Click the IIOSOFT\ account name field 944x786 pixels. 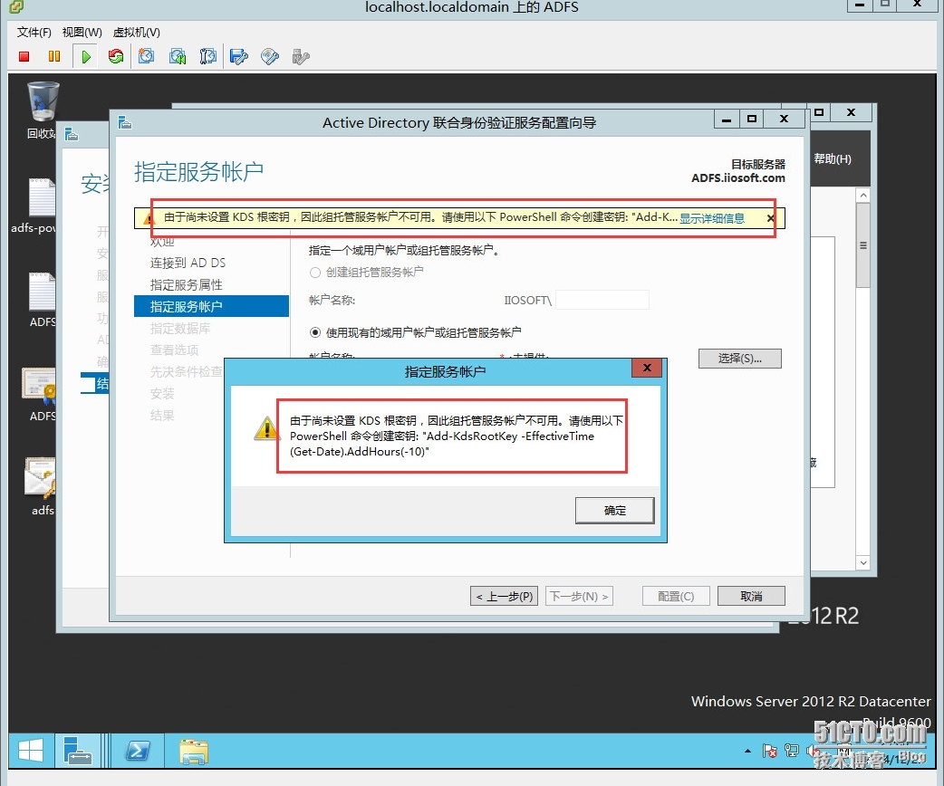point(602,300)
